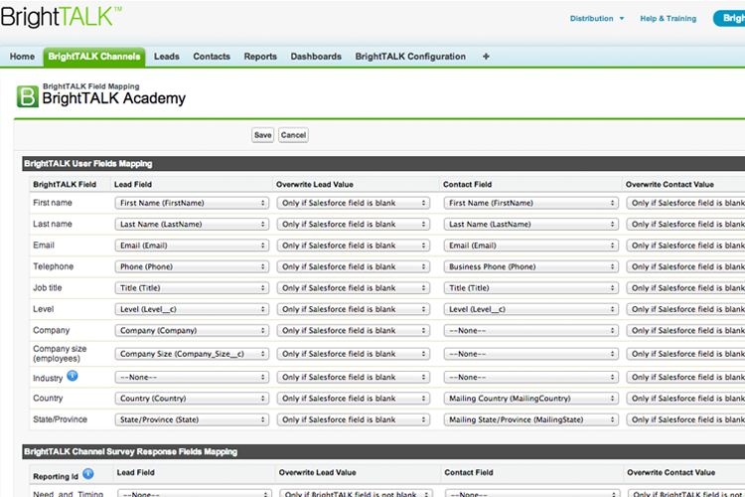Open Company size Lead Field dropdown
The width and height of the screenshot is (745, 497).
[192, 353]
